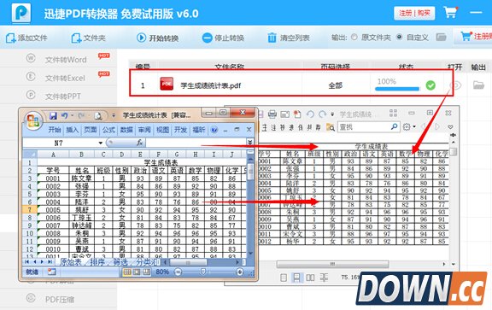This screenshot has width=492, height=310.
Task: Click Undo icon in Excel quick access toolbar
Action: tap(64, 116)
